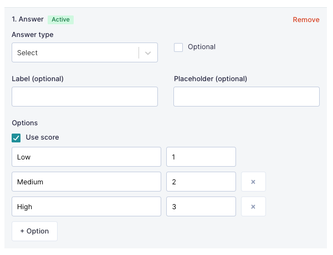Click the chevron arrow in Answer type select
This screenshot has height=255, width=333.
pyautogui.click(x=148, y=53)
